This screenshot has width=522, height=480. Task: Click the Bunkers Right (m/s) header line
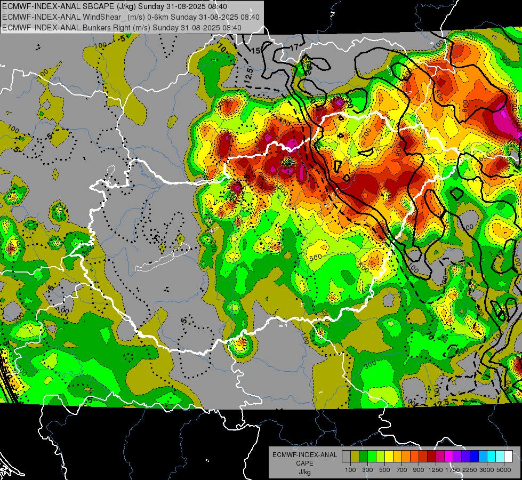(x=122, y=28)
